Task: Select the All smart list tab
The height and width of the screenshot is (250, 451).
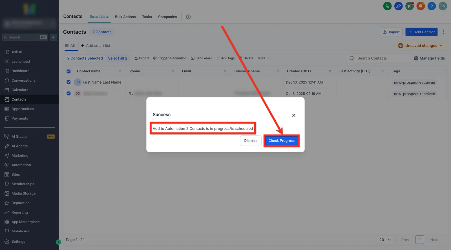Action: tap(70, 46)
